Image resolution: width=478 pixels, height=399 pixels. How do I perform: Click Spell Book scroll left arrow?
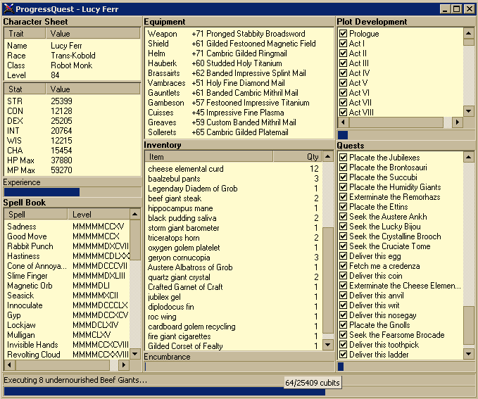10,365
